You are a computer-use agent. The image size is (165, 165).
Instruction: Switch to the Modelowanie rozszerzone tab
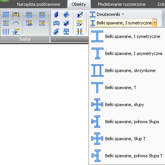click(x=121, y=4)
